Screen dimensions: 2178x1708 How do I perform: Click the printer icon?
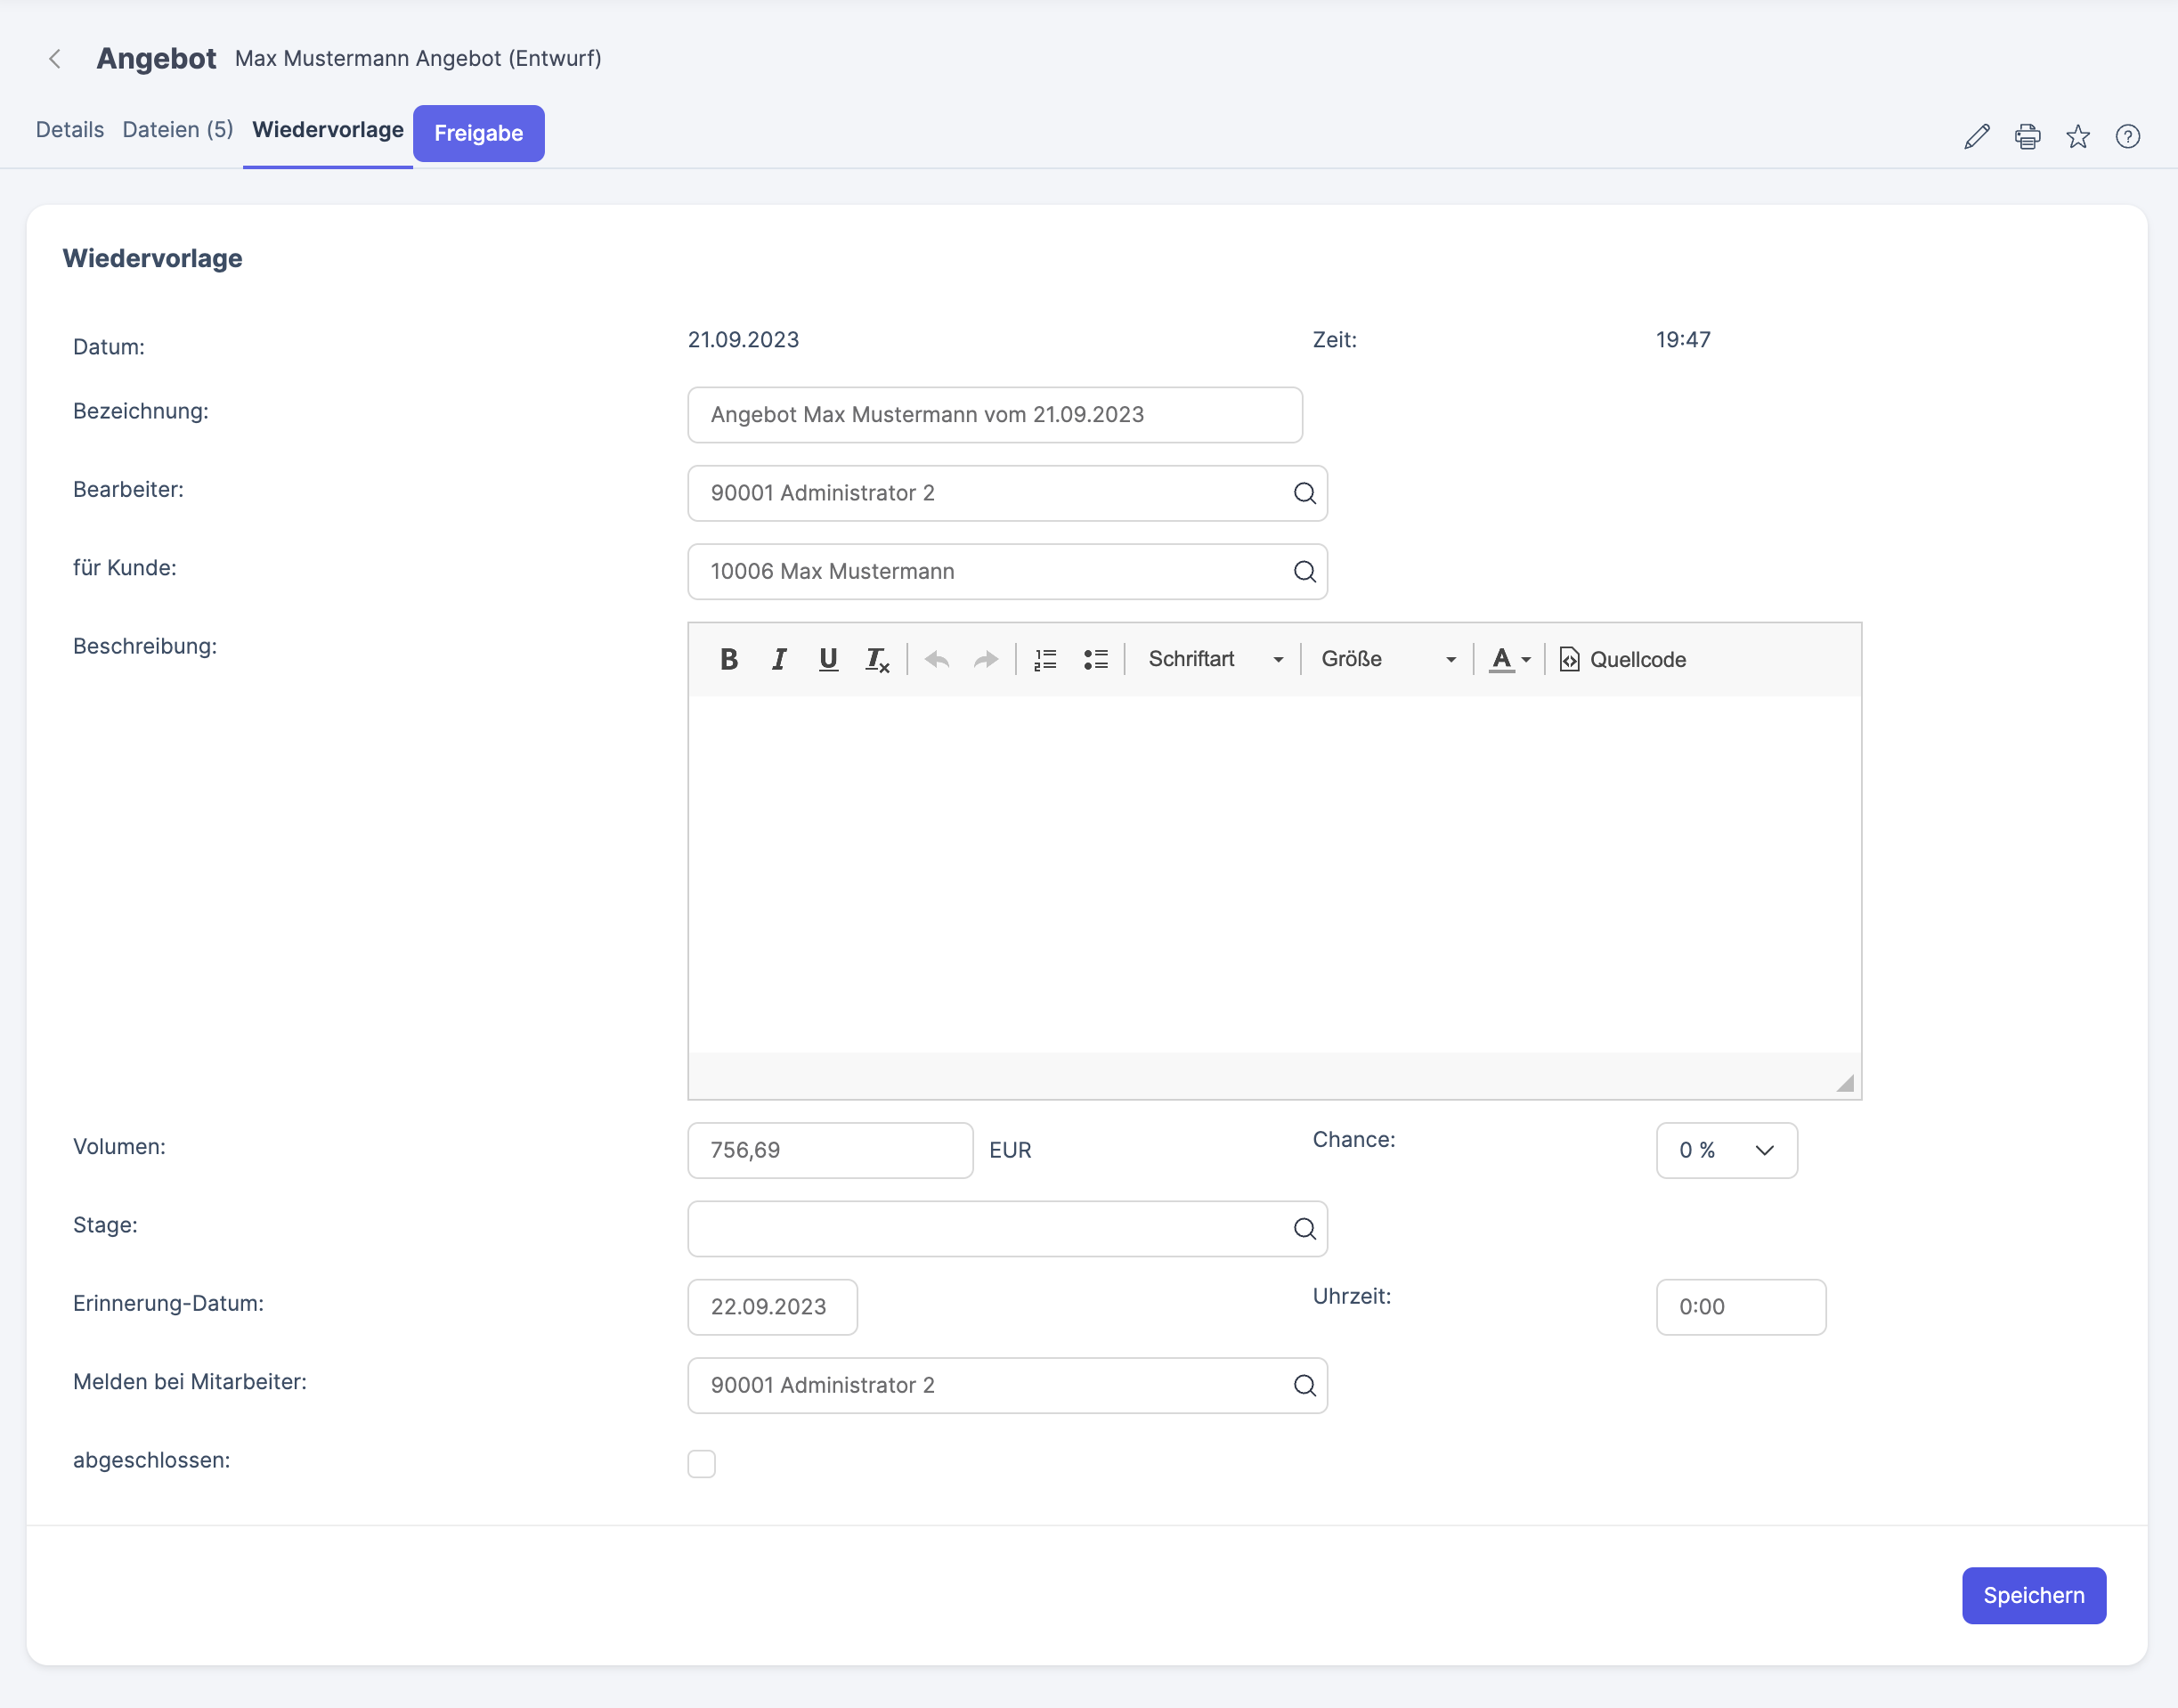pyautogui.click(x=2028, y=136)
